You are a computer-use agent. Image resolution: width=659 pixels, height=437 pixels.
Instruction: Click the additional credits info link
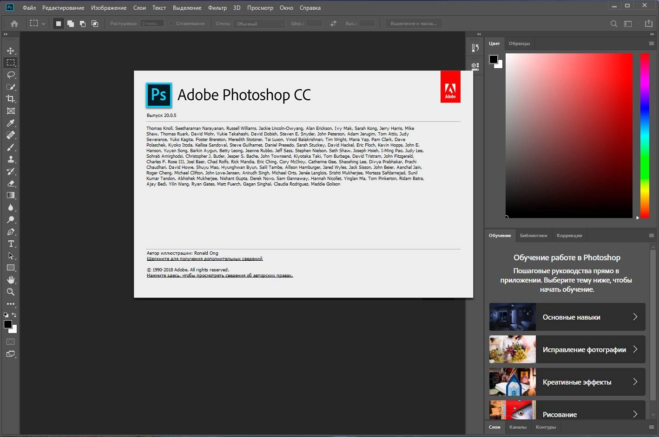[x=204, y=259]
